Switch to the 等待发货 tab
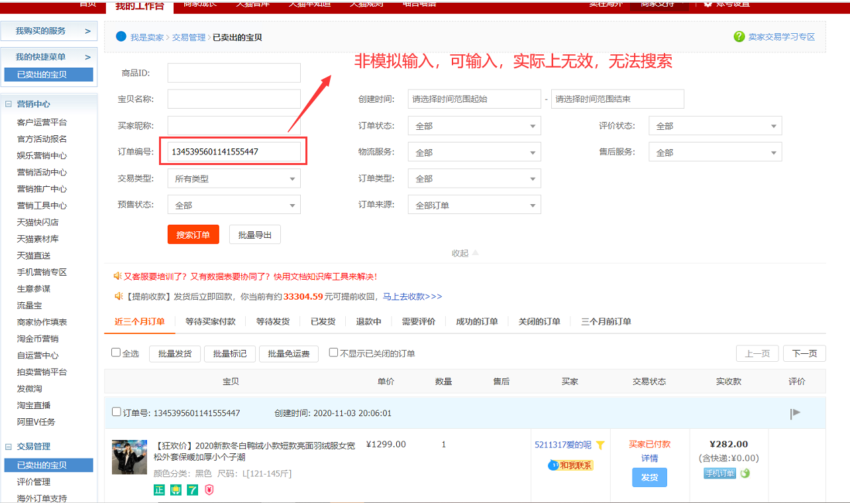The width and height of the screenshot is (850, 503). [273, 321]
